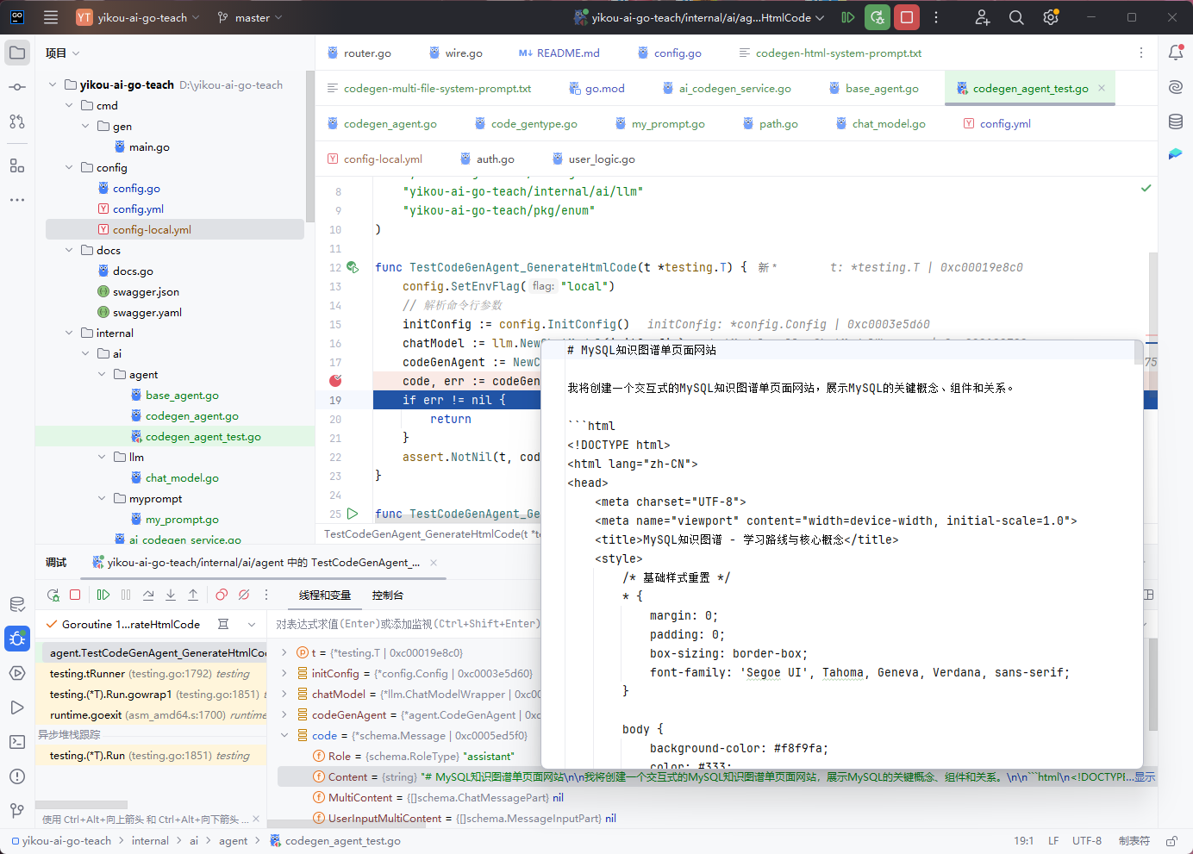Switch to base_agent.go tab
1193x854 pixels.
tap(873, 89)
